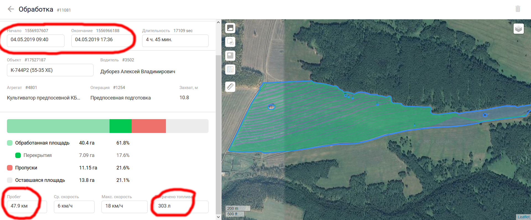This screenshot has height=220, width=531.
Task: Open the map layers switcher
Action: pos(519,29)
